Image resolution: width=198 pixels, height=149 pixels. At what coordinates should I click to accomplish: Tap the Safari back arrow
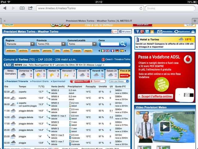[x=5, y=8]
